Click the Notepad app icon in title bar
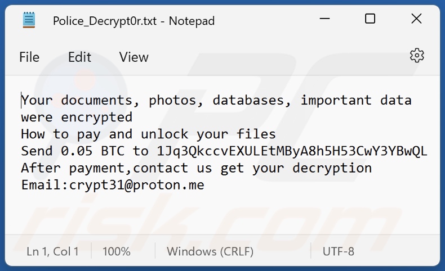This screenshot has height=271, width=445. (29, 20)
